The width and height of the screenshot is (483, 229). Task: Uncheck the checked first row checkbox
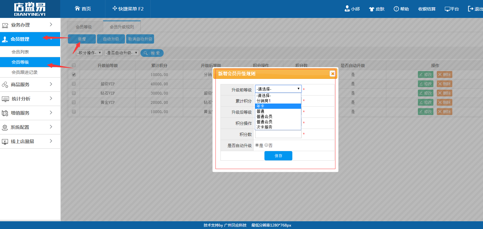(74, 74)
